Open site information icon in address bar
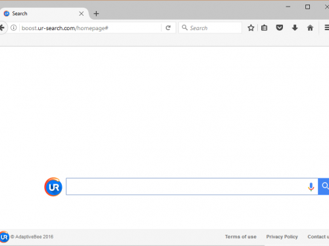The height and width of the screenshot is (246, 329). pyautogui.click(x=14, y=28)
